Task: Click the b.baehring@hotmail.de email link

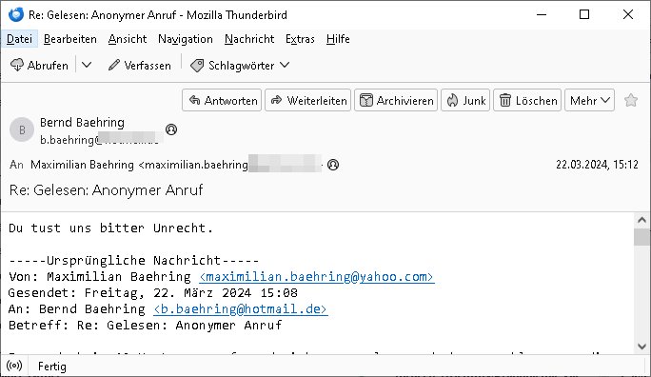Action: pos(241,308)
